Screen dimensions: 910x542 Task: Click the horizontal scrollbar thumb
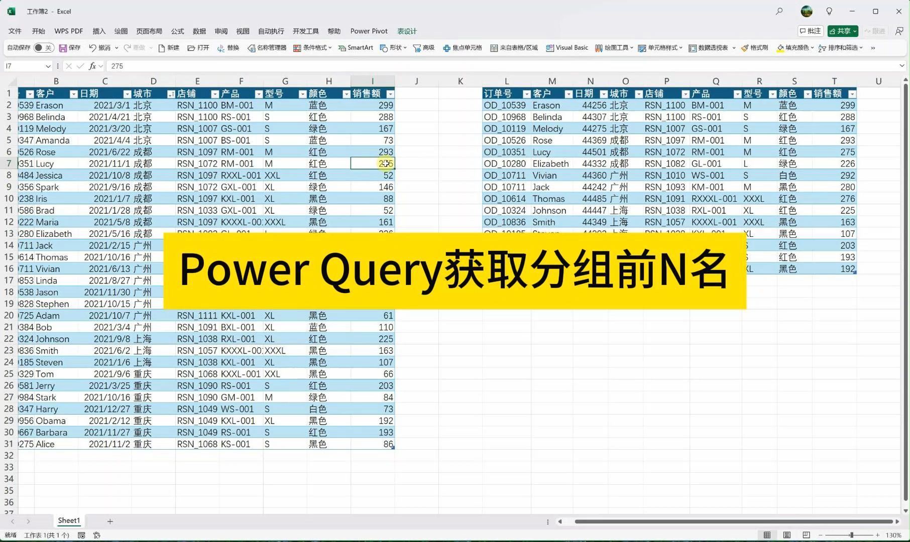[734, 521]
